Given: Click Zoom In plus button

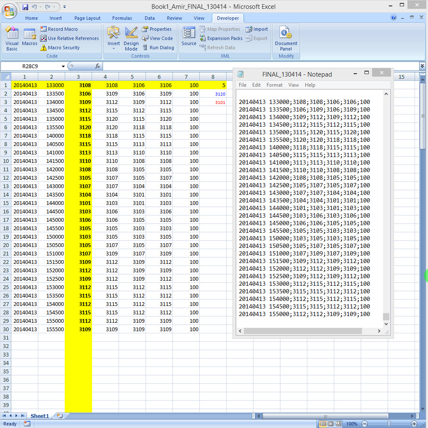Looking at the screenshot, I should coord(414,424).
